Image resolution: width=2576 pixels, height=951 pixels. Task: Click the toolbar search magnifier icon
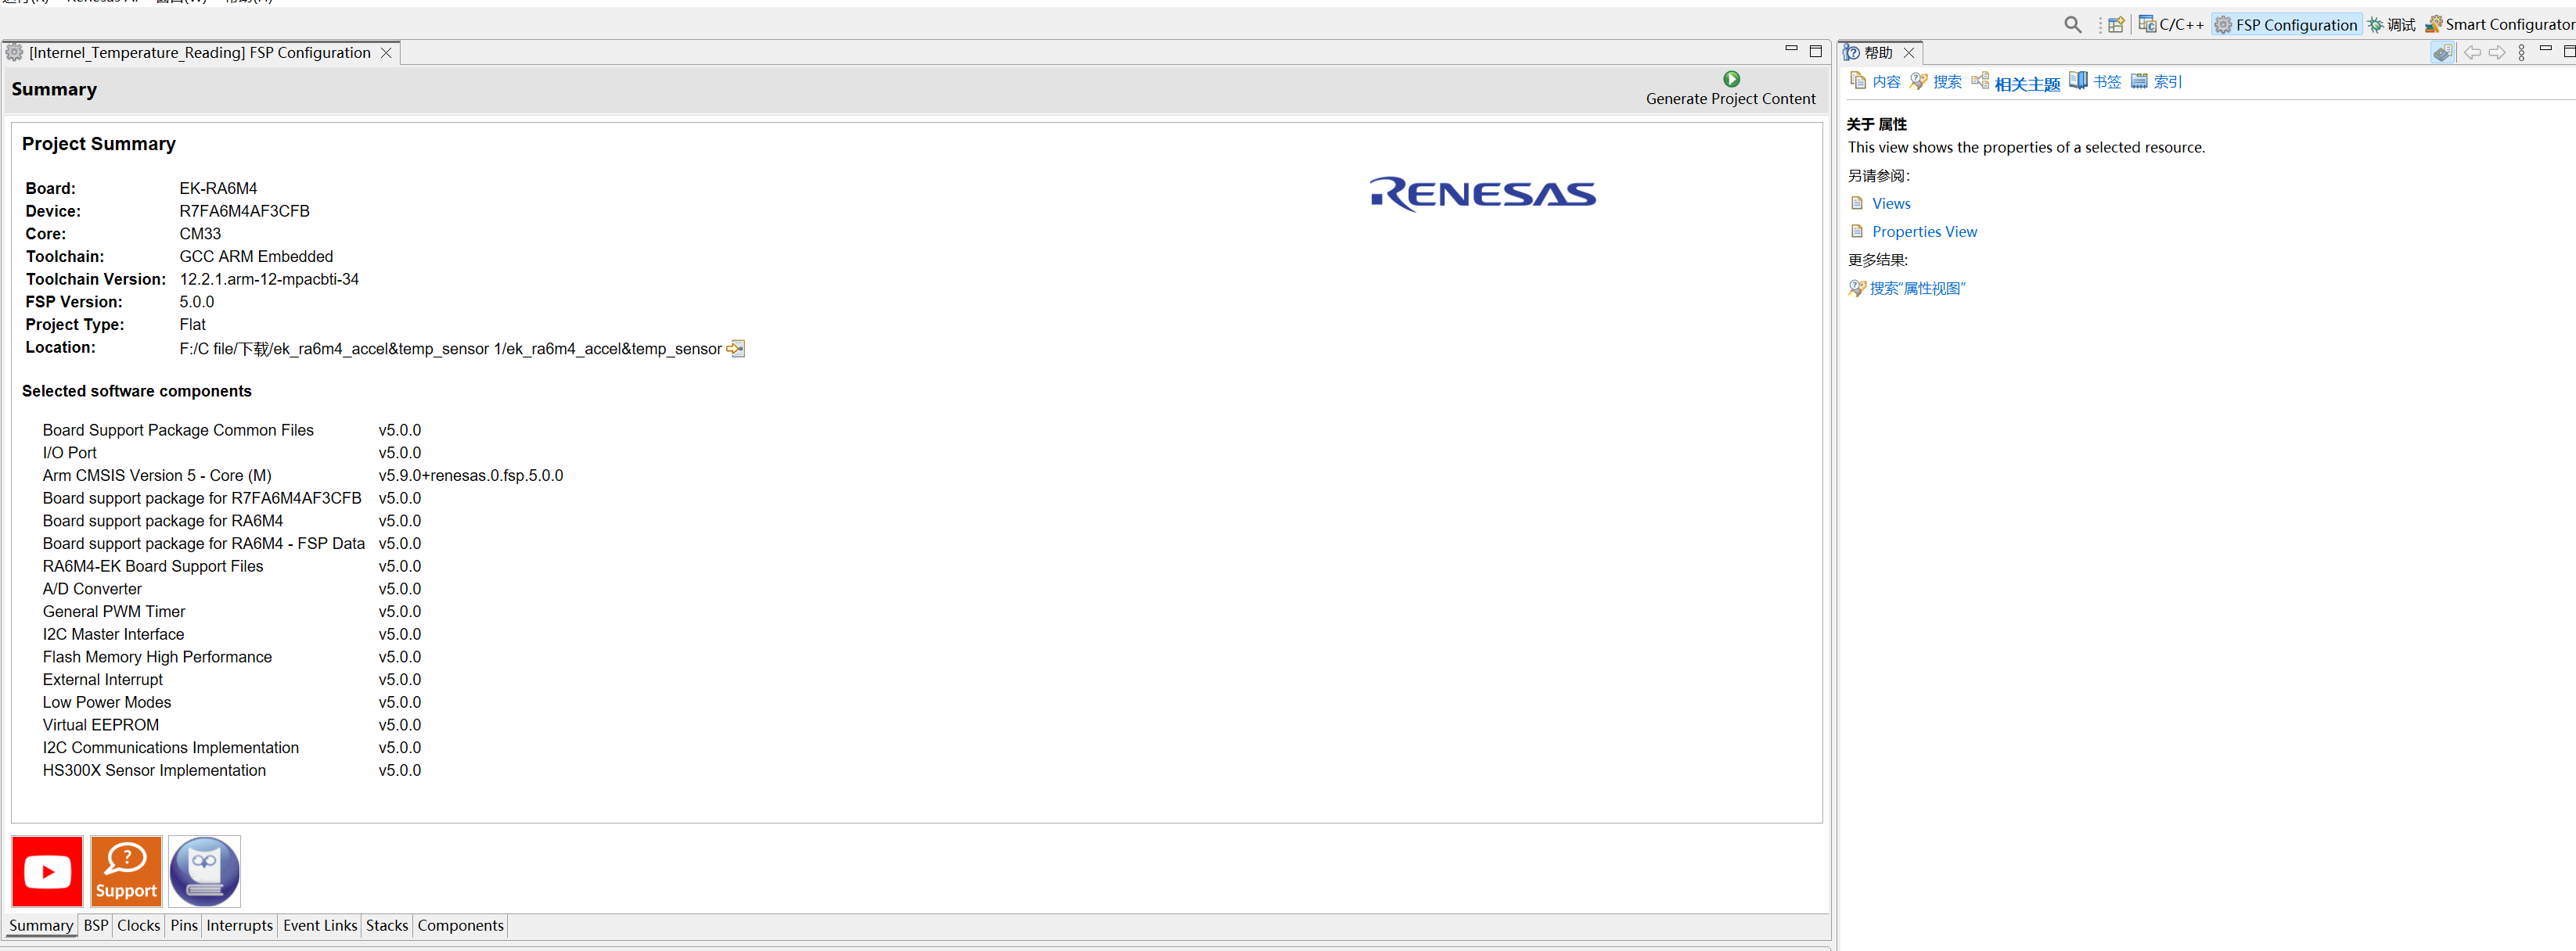pyautogui.click(x=2072, y=25)
